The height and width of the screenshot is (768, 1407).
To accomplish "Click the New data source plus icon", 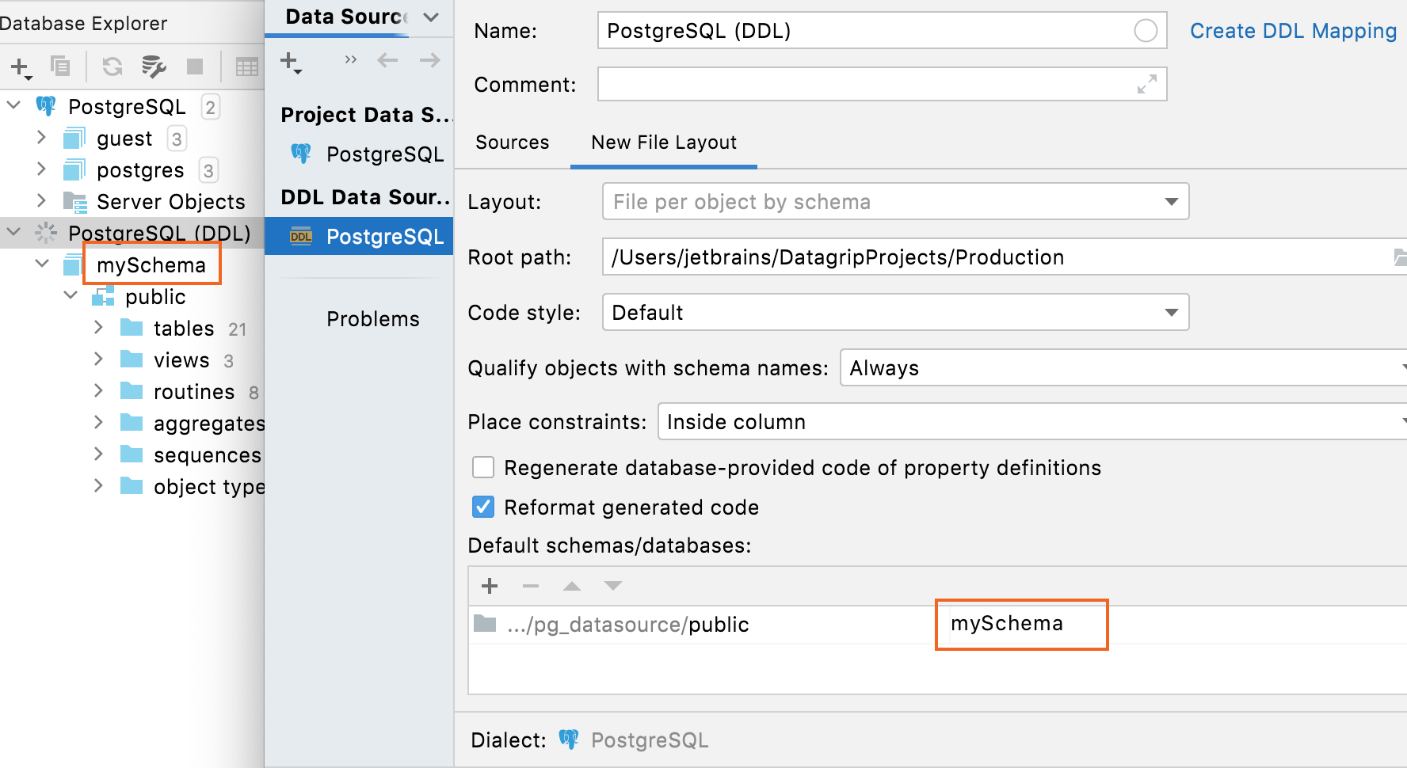I will (18, 67).
